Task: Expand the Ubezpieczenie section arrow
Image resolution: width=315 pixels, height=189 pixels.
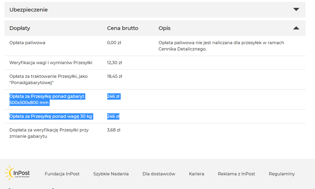Action: (296, 9)
